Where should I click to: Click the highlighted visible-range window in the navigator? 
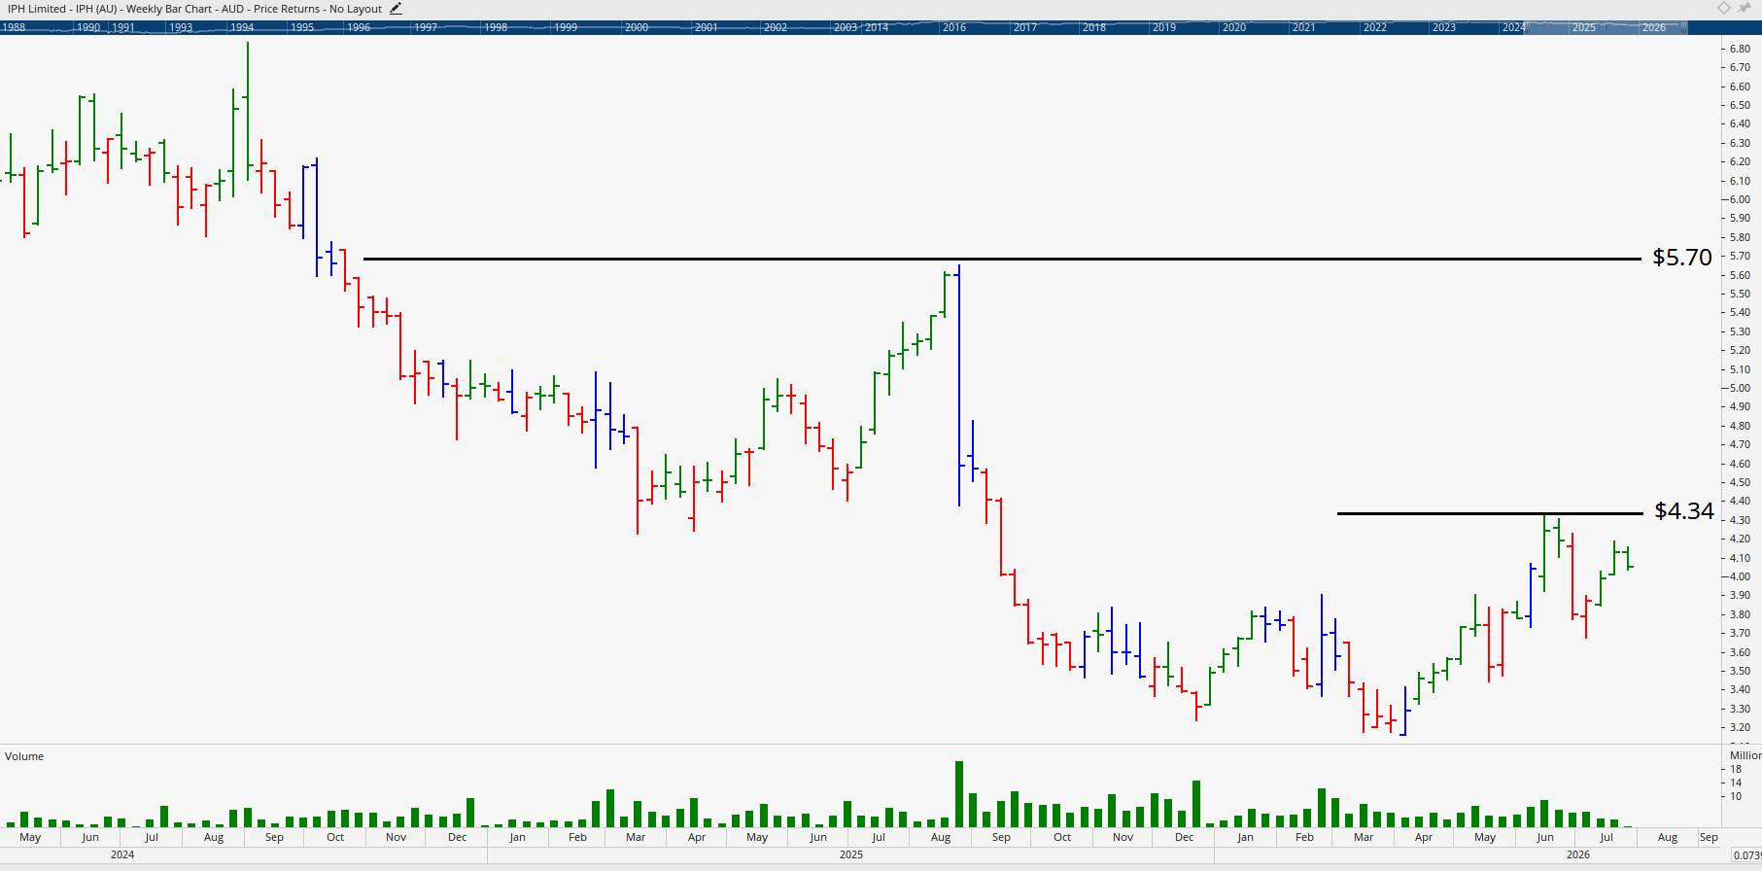tap(1606, 27)
